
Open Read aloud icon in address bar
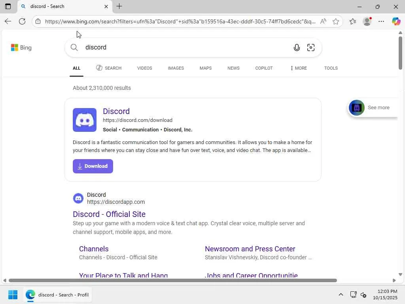tap(323, 21)
